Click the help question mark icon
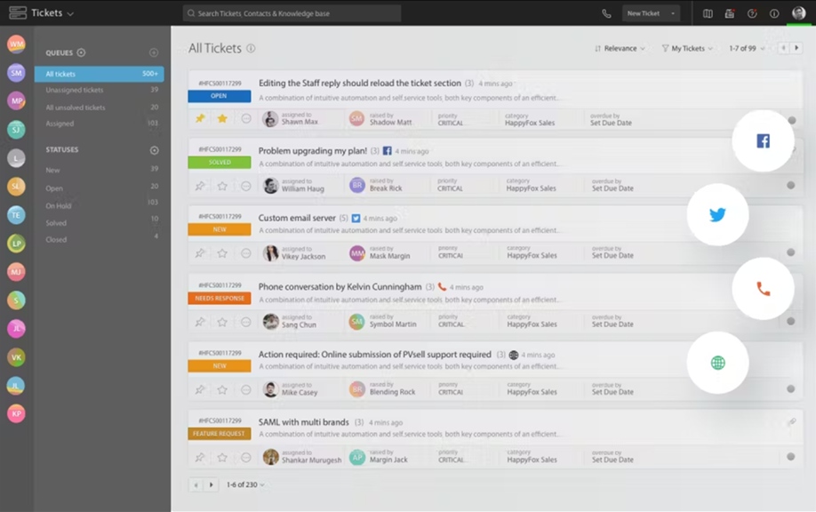The height and width of the screenshot is (512, 816). pyautogui.click(x=752, y=13)
